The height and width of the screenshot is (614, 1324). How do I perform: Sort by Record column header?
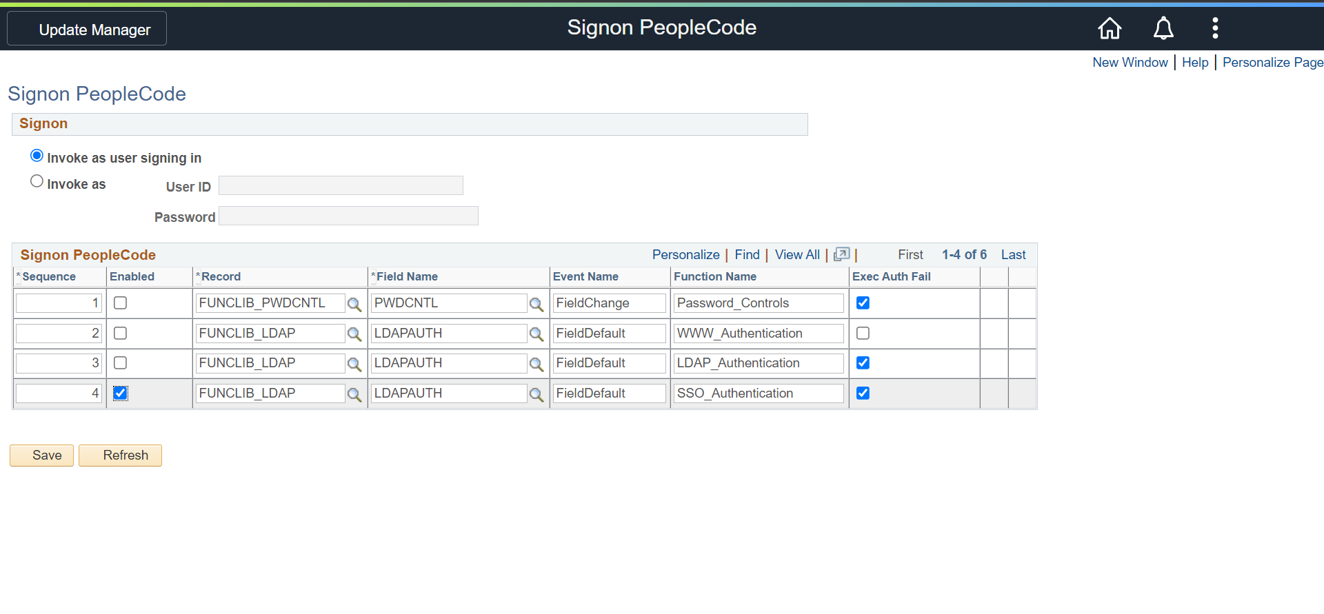pos(221,276)
